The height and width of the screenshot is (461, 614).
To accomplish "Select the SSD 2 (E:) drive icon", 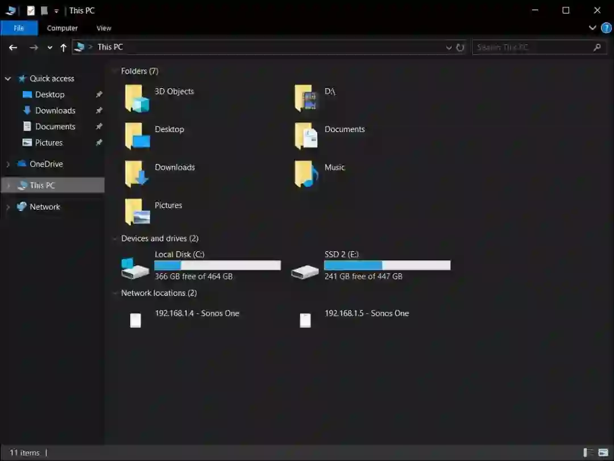I will [x=305, y=271].
